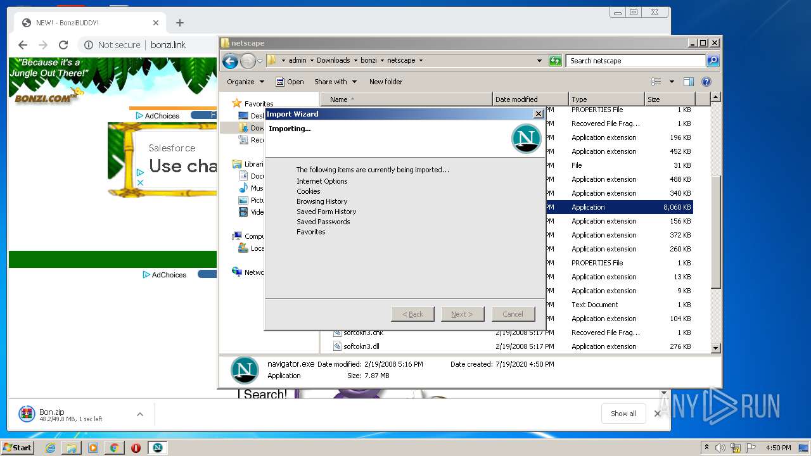Expand the dropdown after netscape breadcrumb

coord(421,61)
